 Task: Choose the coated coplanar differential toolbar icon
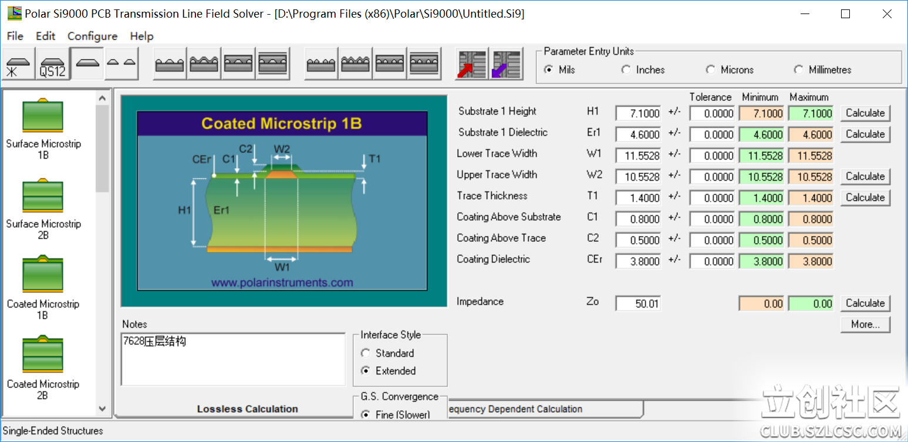point(356,63)
